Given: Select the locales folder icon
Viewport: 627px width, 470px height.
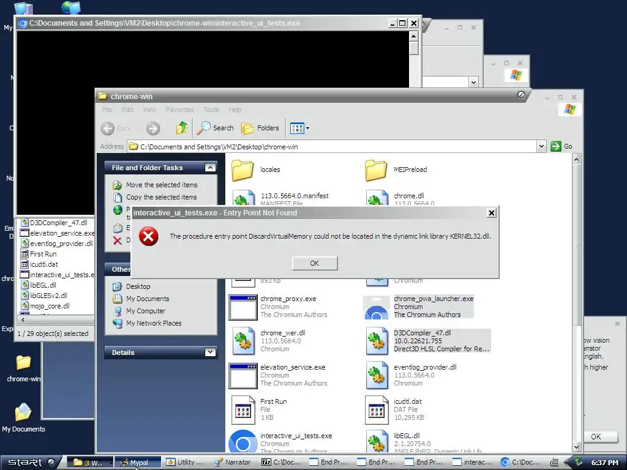Looking at the screenshot, I should pyautogui.click(x=242, y=170).
